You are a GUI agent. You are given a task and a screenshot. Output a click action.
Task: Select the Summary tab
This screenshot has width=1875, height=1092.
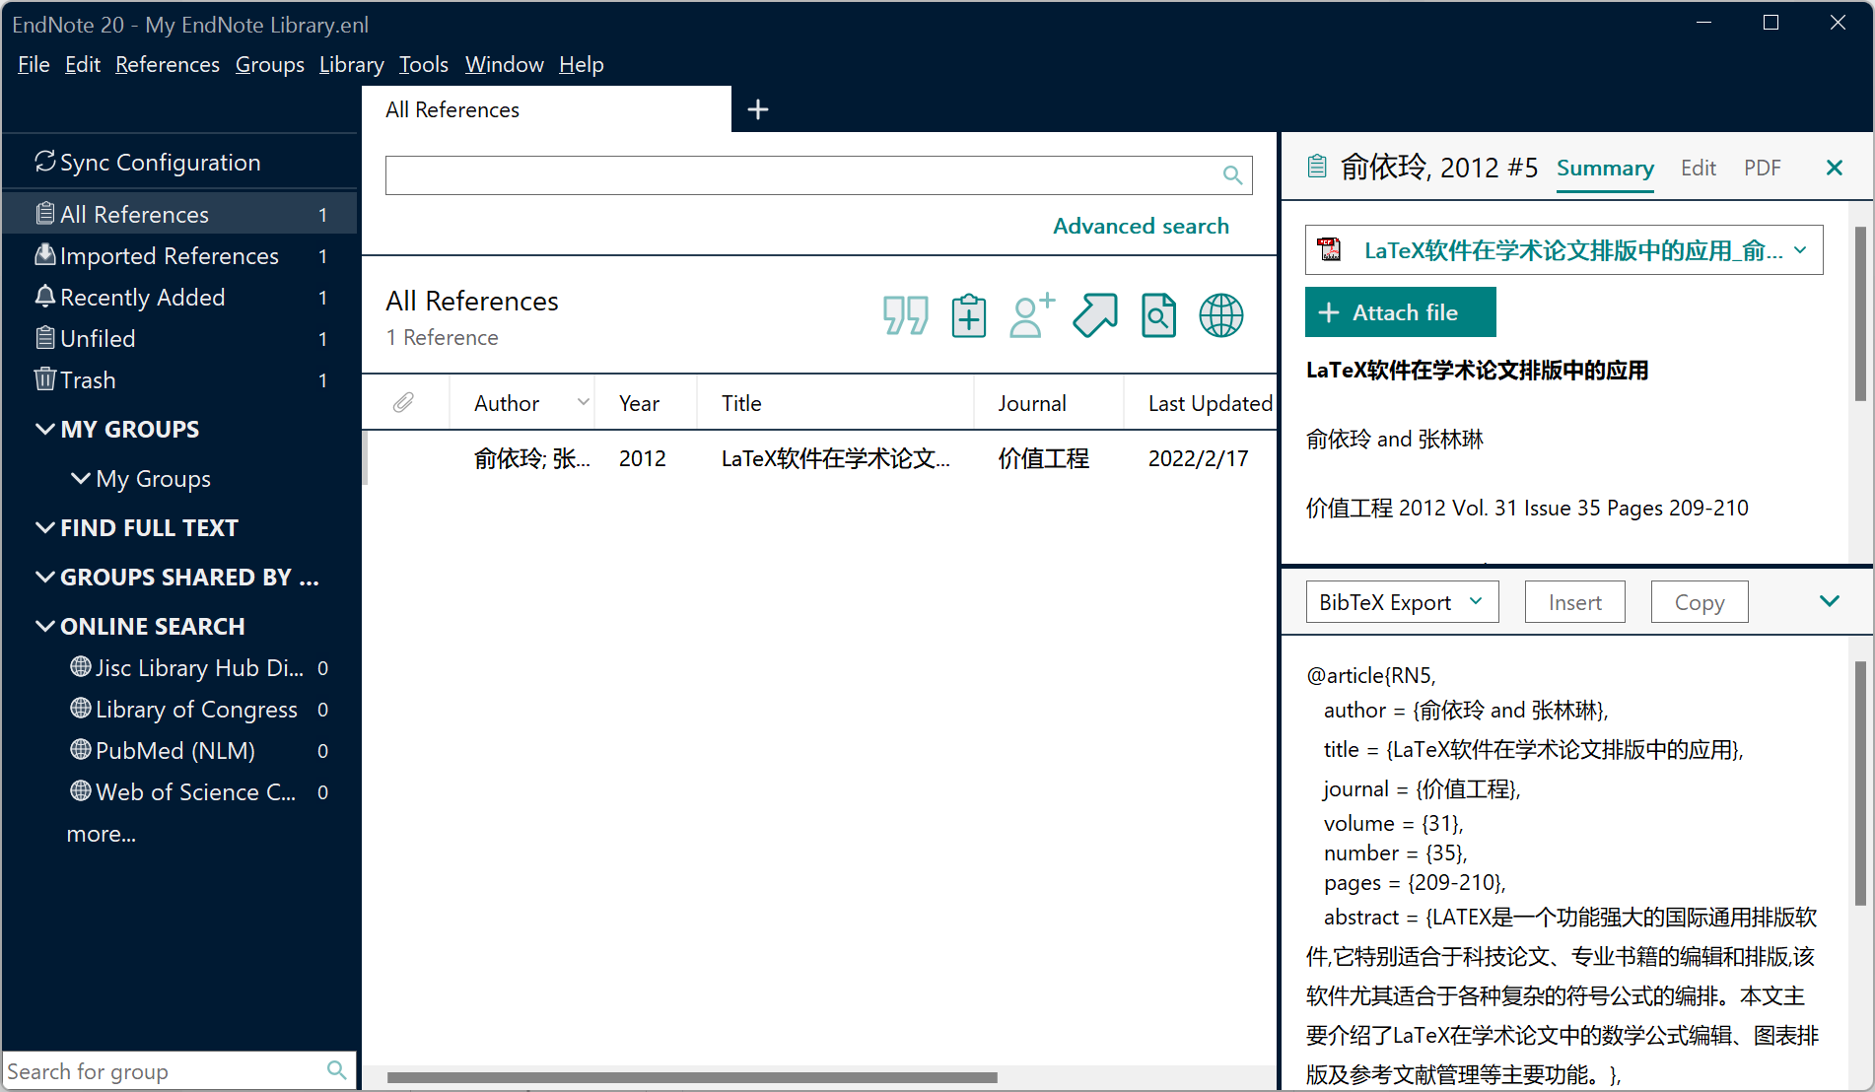[1605, 168]
